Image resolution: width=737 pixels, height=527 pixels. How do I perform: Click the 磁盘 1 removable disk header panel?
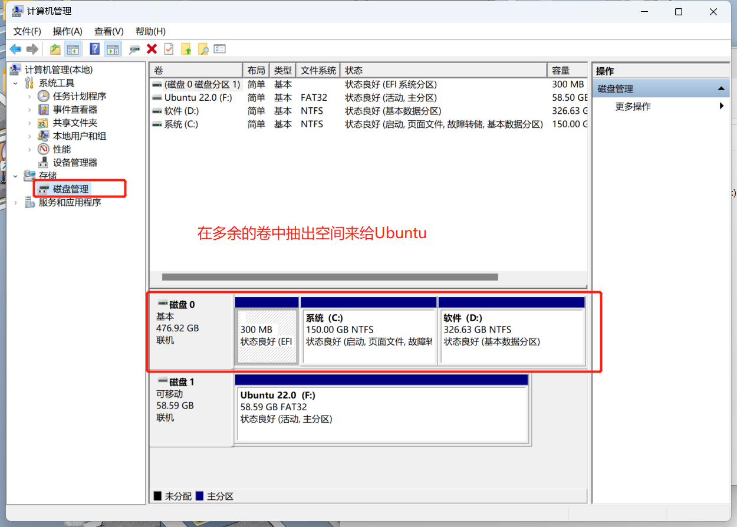click(x=192, y=410)
